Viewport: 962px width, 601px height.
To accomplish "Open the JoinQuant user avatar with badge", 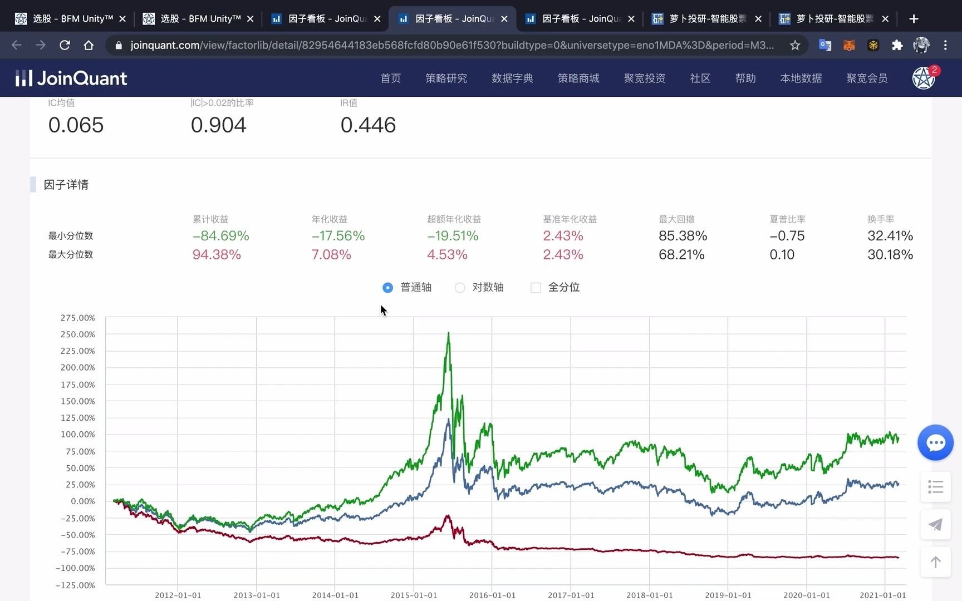I will pos(924,78).
